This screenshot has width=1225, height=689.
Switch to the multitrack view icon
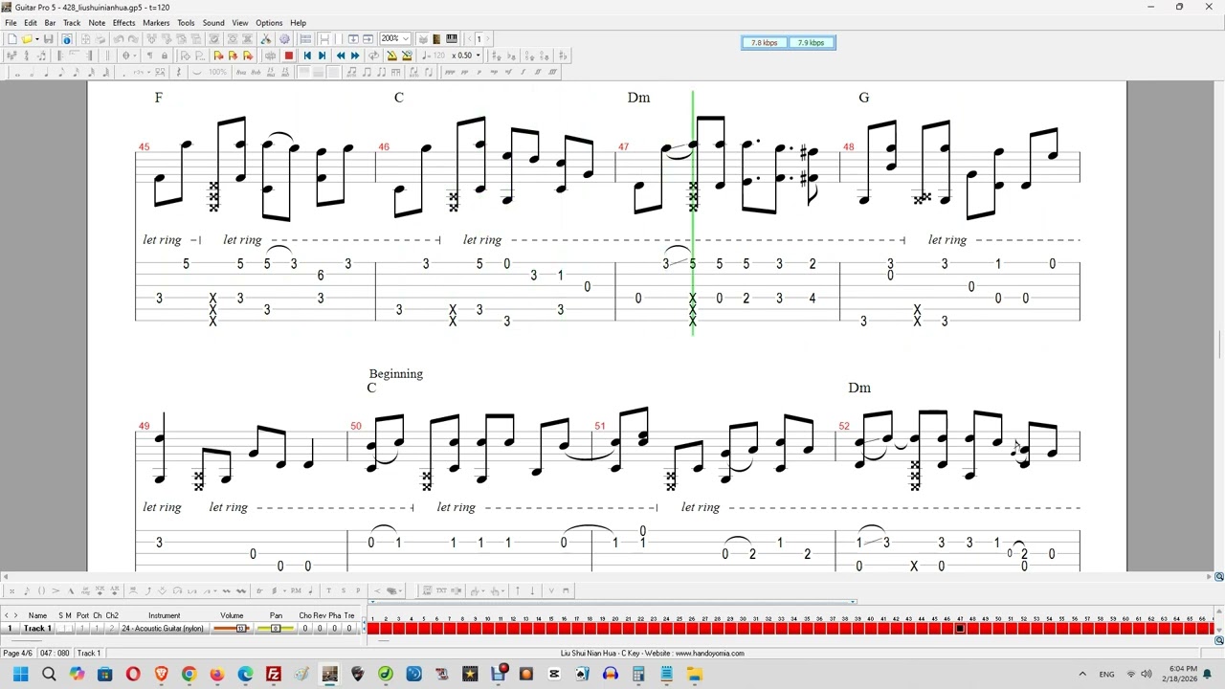pyautogui.click(x=305, y=39)
